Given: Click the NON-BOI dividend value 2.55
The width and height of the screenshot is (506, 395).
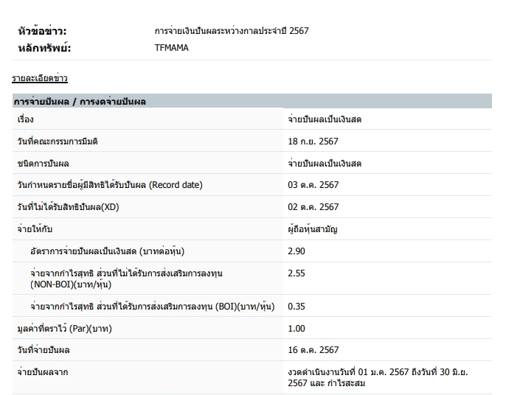Looking at the screenshot, I should (x=297, y=273).
